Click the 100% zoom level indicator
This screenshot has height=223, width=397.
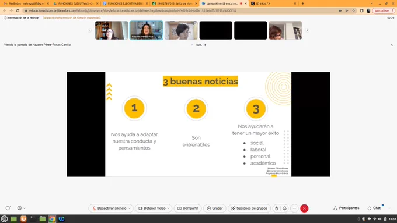click(198, 45)
